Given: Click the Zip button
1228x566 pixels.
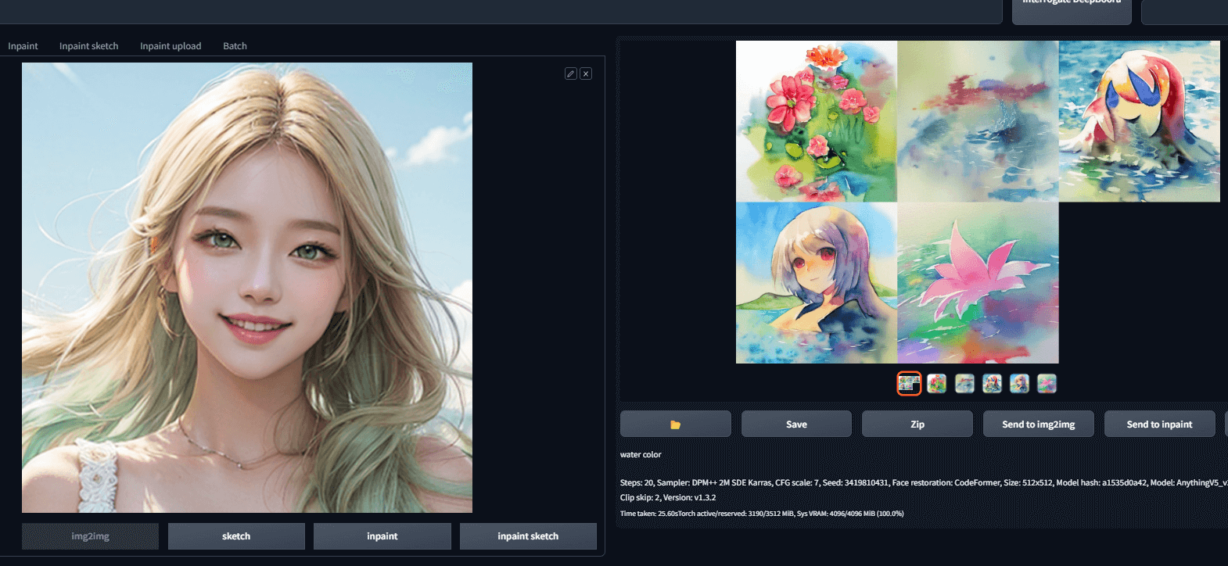Looking at the screenshot, I should (x=917, y=424).
